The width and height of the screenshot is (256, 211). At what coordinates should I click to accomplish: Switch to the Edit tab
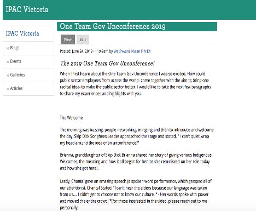83,39
